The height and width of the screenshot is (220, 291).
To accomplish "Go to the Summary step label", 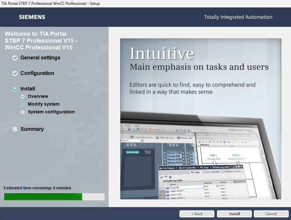I will pos(32,129).
